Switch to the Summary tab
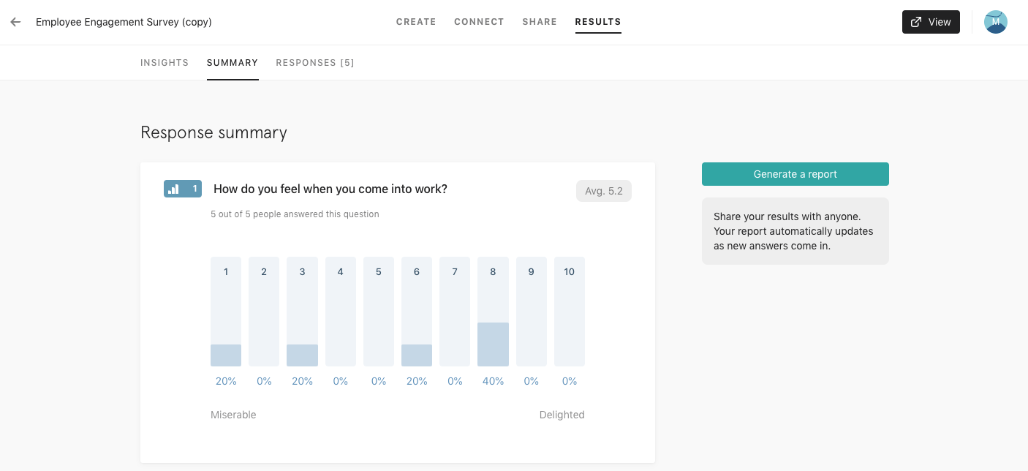Image resolution: width=1028 pixels, height=471 pixels. pyautogui.click(x=233, y=63)
